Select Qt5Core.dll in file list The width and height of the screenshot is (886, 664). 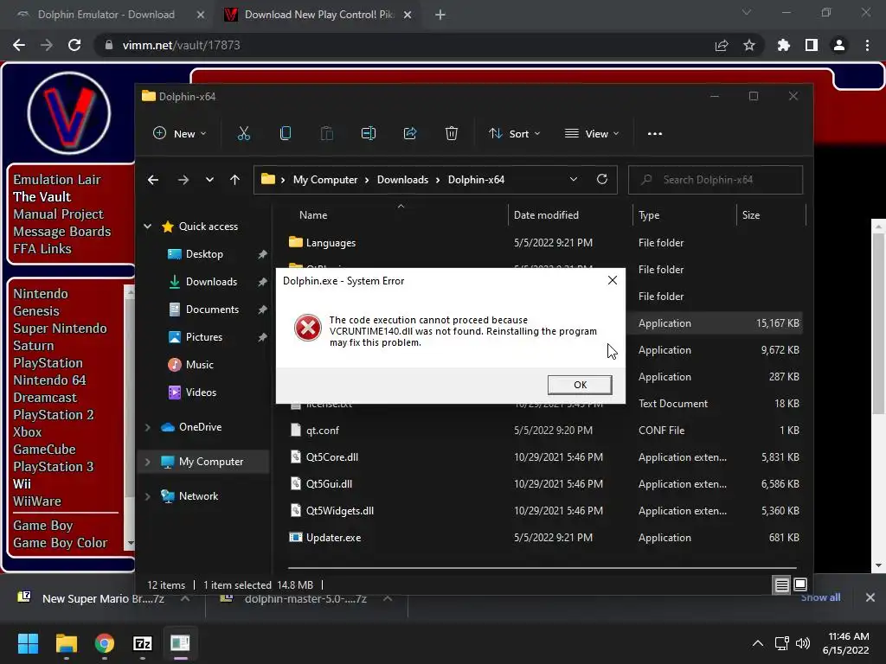(331, 457)
